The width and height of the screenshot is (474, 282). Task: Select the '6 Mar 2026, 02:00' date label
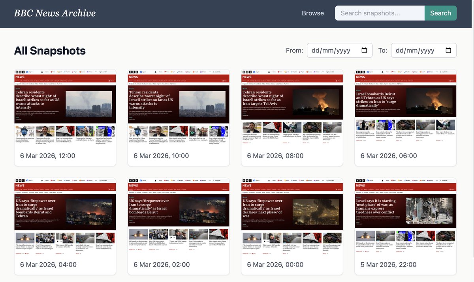click(162, 265)
